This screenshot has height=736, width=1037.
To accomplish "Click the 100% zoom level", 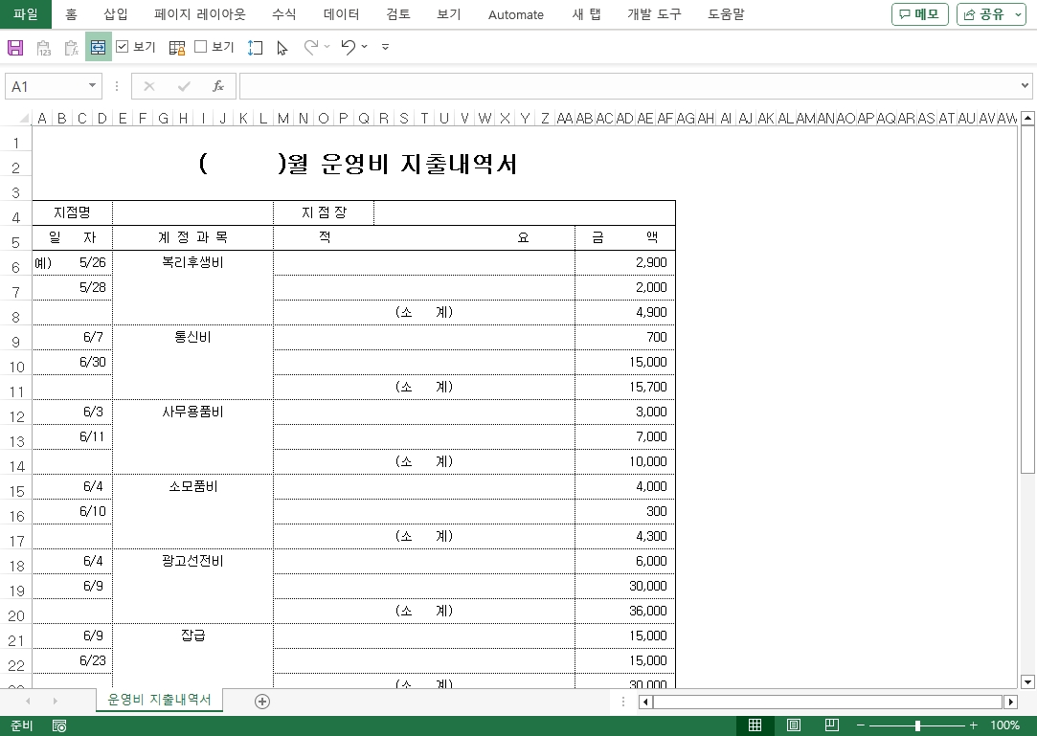I will click(1004, 725).
